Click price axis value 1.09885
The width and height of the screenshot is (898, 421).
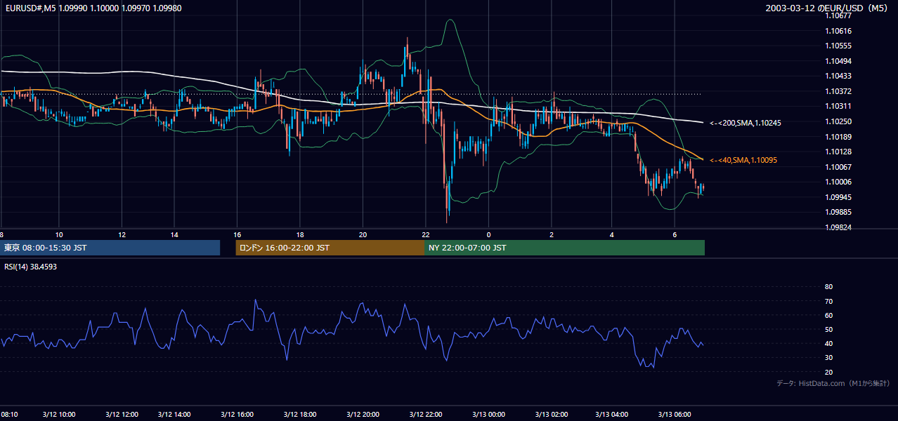838,212
